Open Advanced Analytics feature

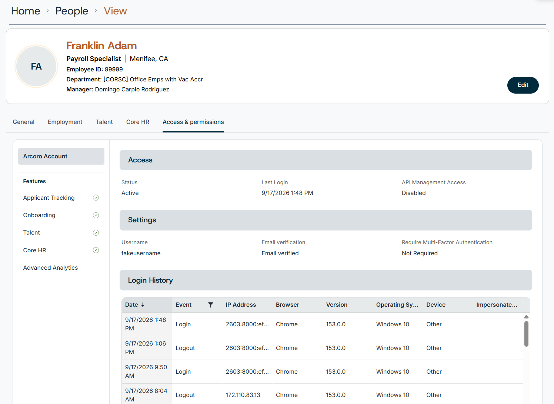(x=50, y=268)
